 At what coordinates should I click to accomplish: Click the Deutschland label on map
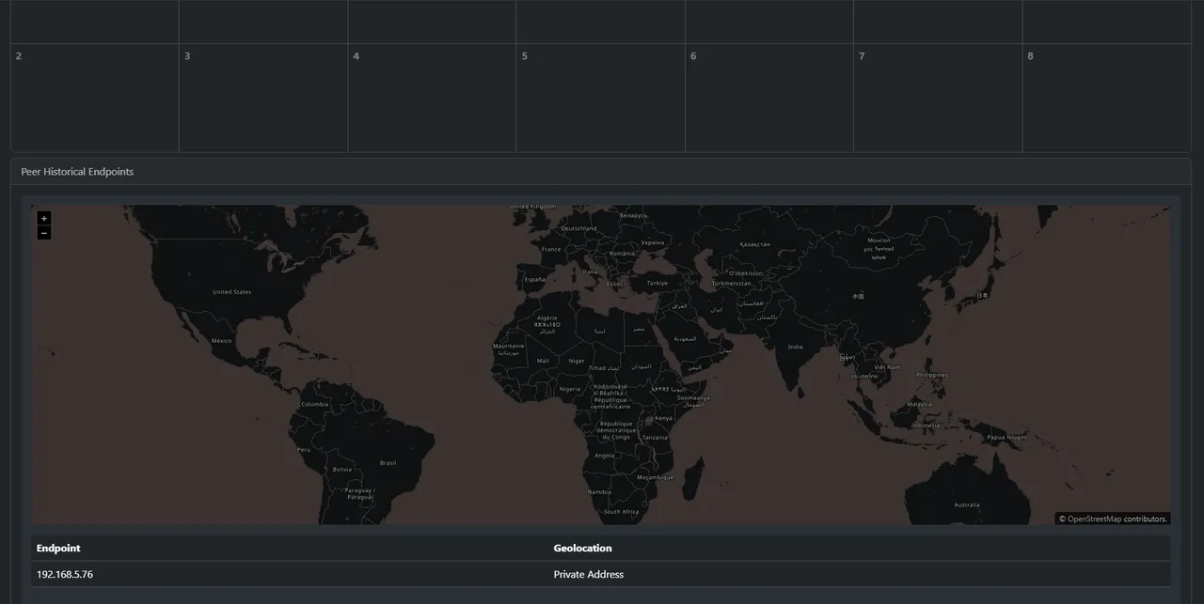tap(578, 228)
